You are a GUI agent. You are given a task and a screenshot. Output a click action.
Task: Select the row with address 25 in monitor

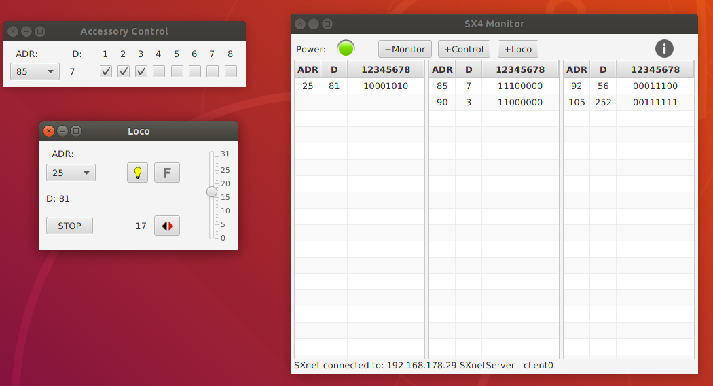(359, 86)
